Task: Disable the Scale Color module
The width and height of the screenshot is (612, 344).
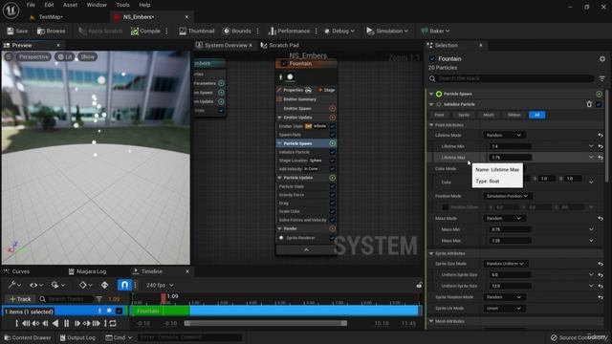Action: 332,211
